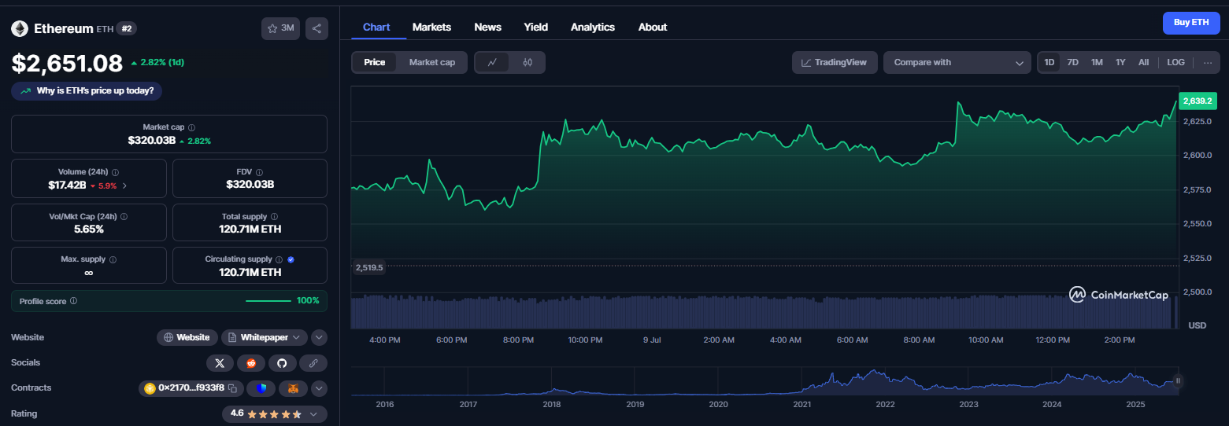1229x426 pixels.
Task: Set chart range to 1D
Action: click(1049, 62)
